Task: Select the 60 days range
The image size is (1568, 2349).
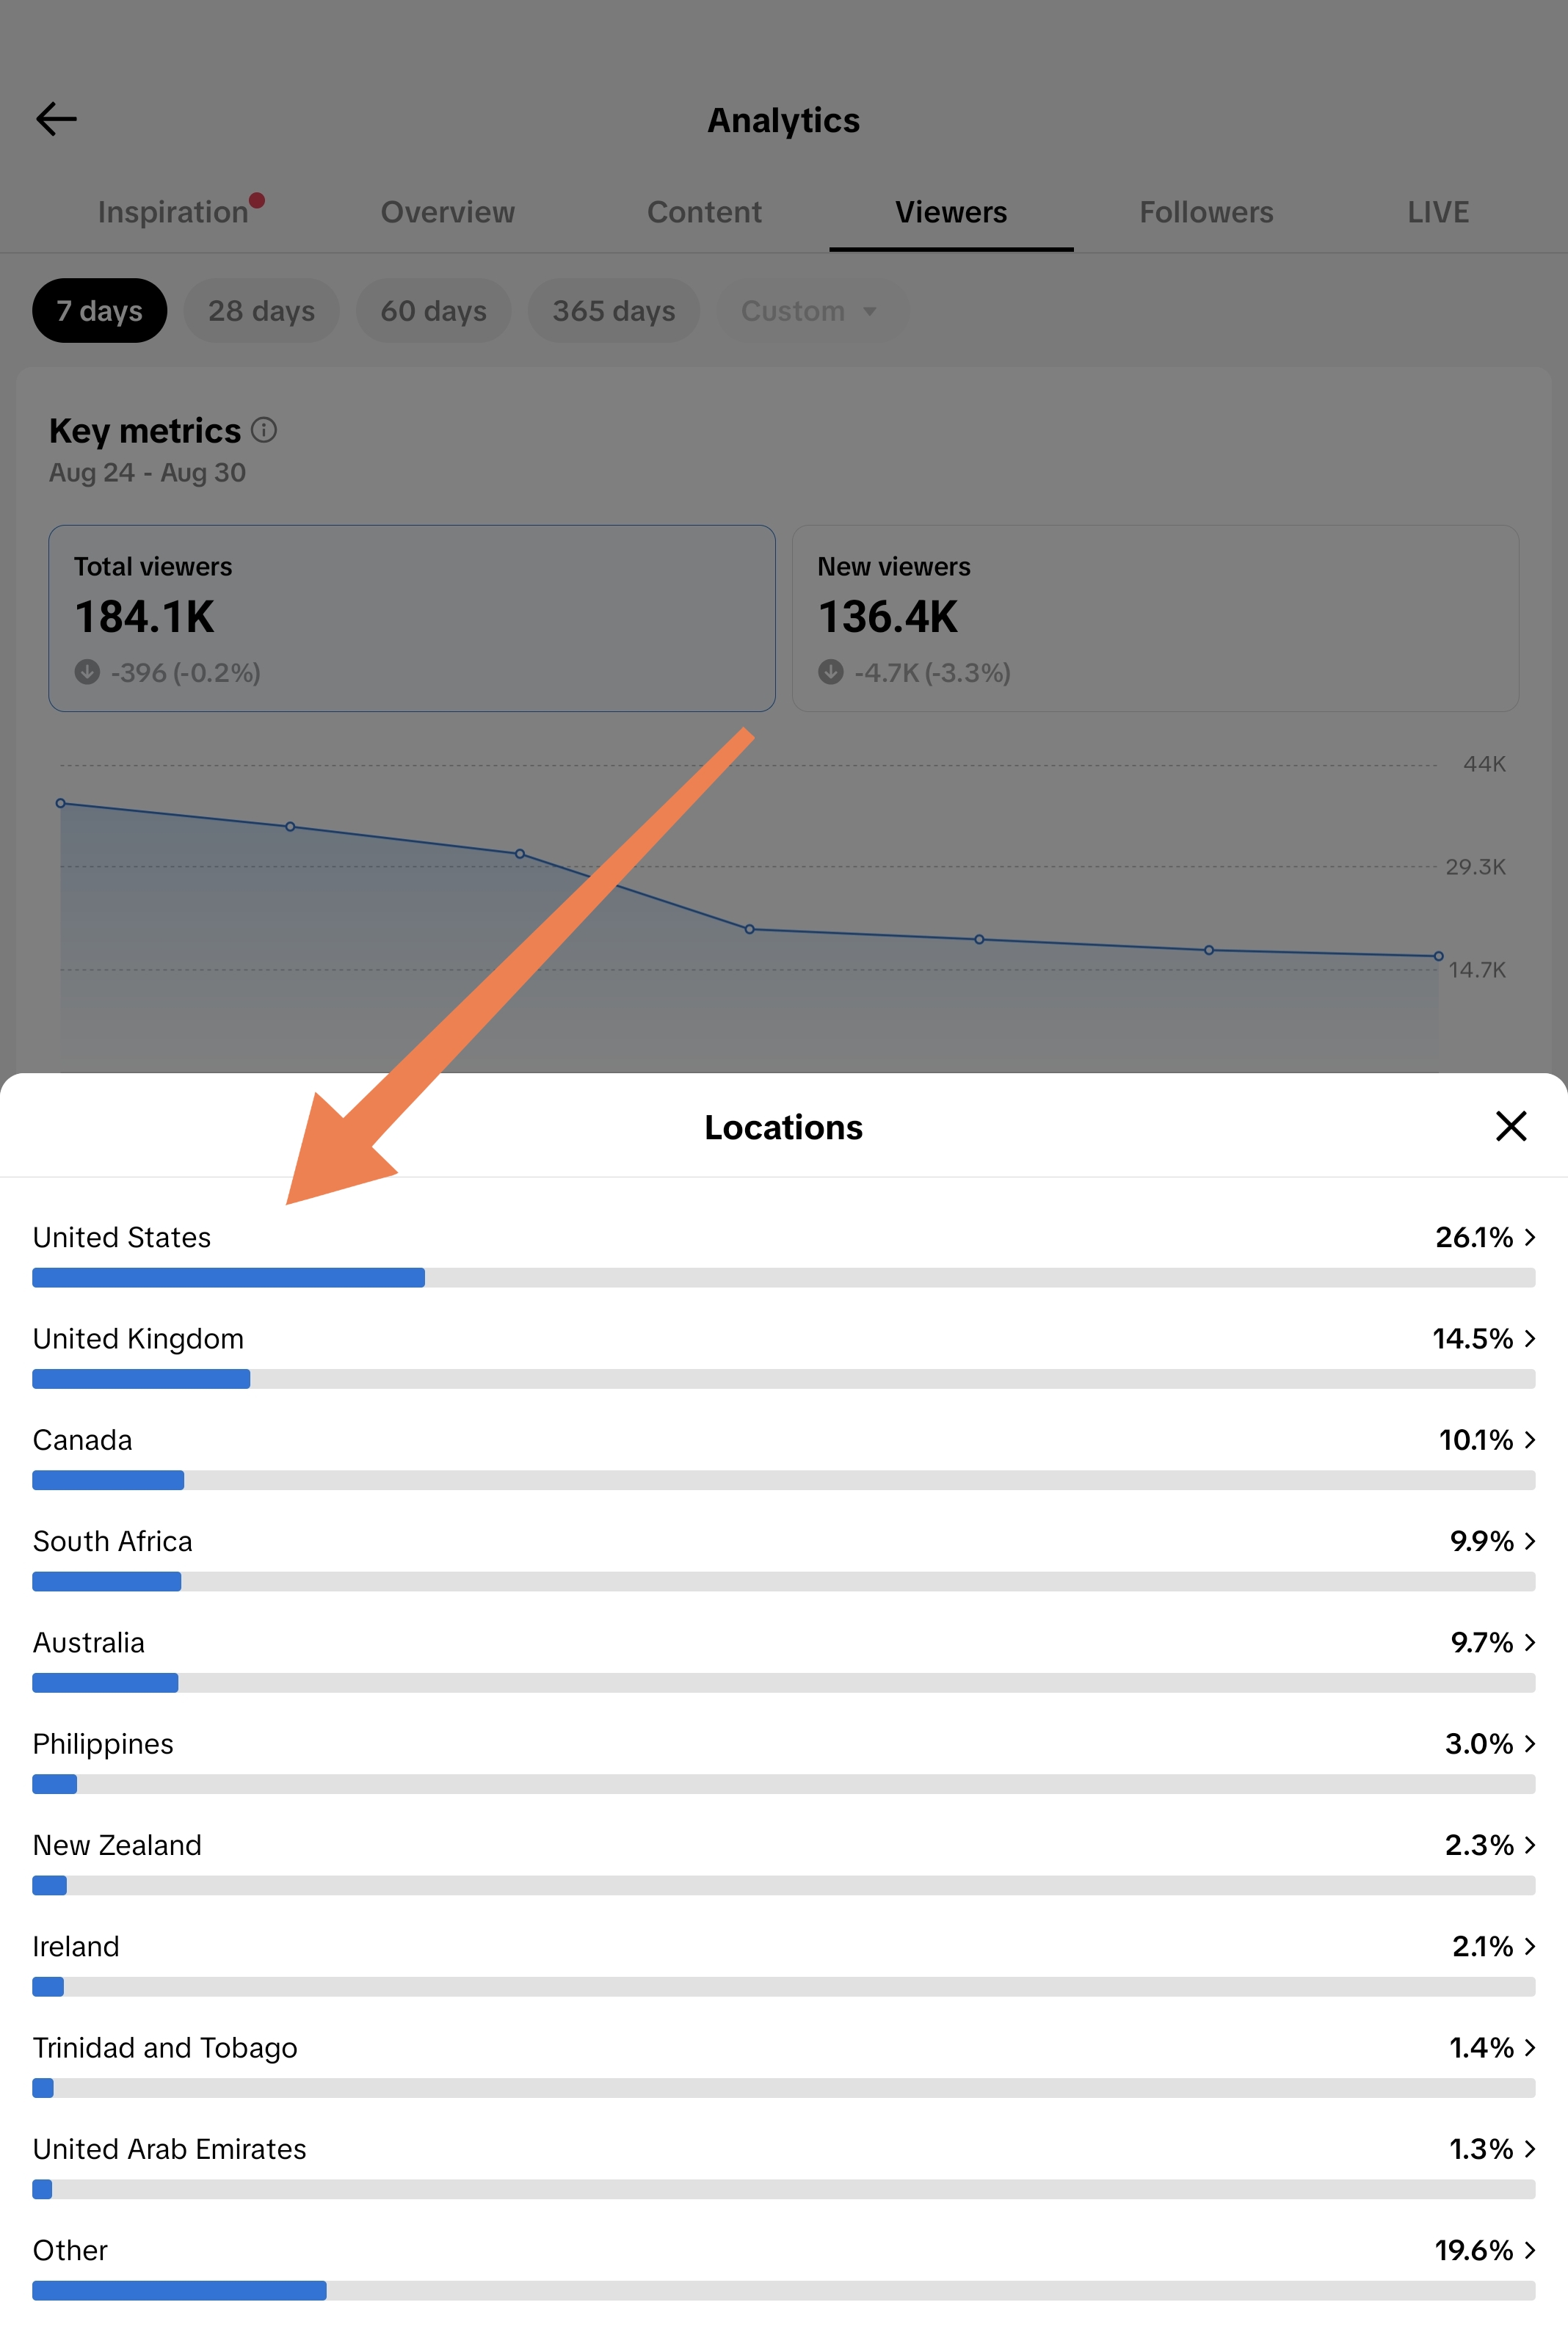Action: pos(433,311)
